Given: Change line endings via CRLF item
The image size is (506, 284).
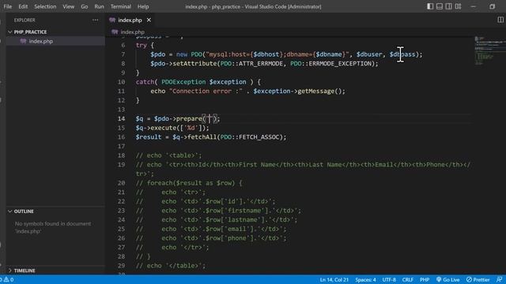Looking at the screenshot, I should click(x=408, y=279).
